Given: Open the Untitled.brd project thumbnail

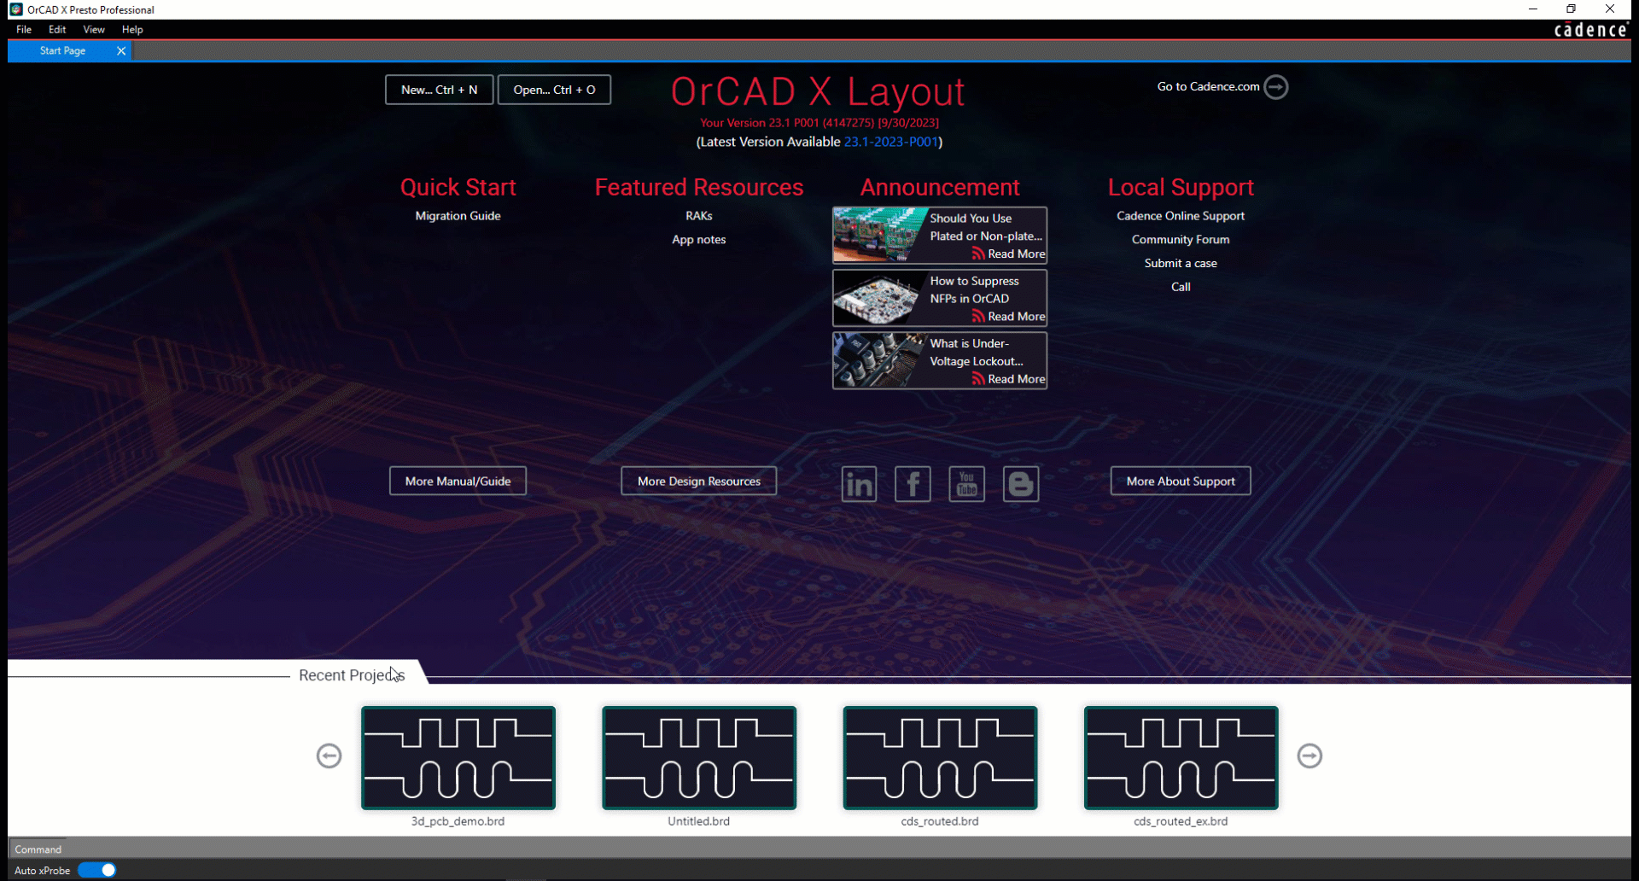Looking at the screenshot, I should click(x=698, y=757).
